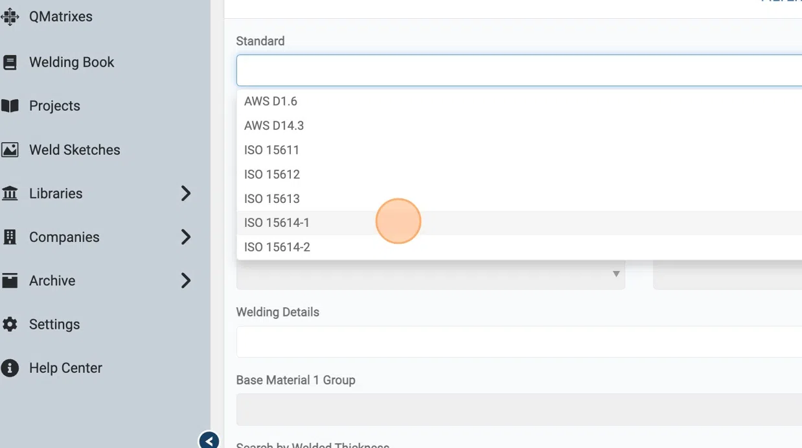Click the Projects open-book icon
802x448 pixels.
[10, 106]
